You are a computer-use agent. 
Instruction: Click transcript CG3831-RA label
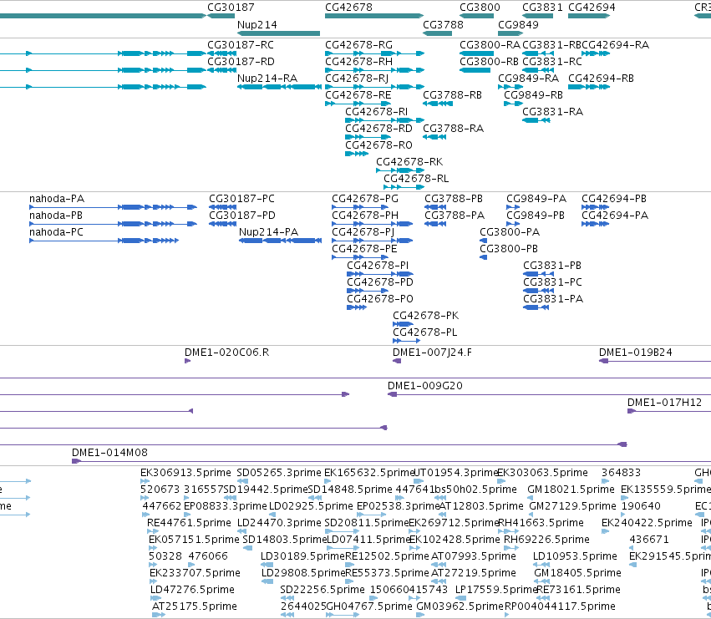click(553, 112)
